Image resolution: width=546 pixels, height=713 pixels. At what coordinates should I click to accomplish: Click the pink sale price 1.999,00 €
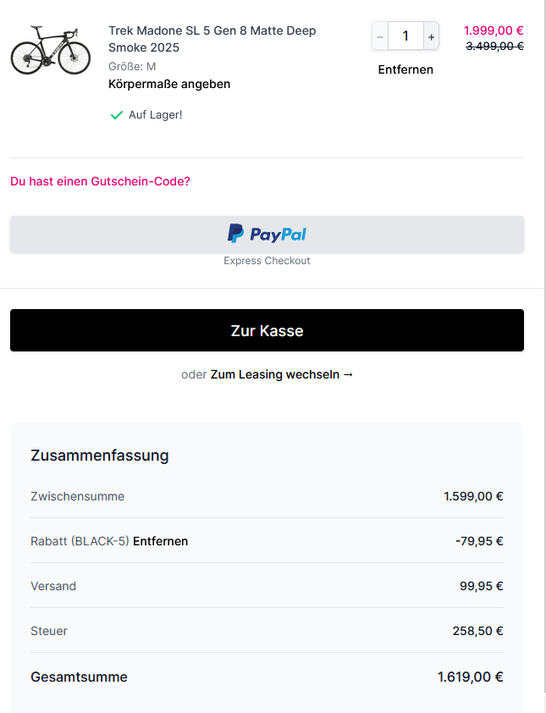click(494, 30)
